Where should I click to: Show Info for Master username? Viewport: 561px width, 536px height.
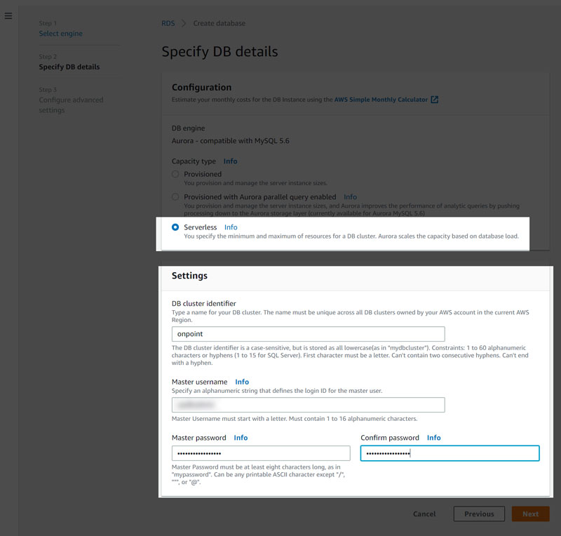coord(242,382)
